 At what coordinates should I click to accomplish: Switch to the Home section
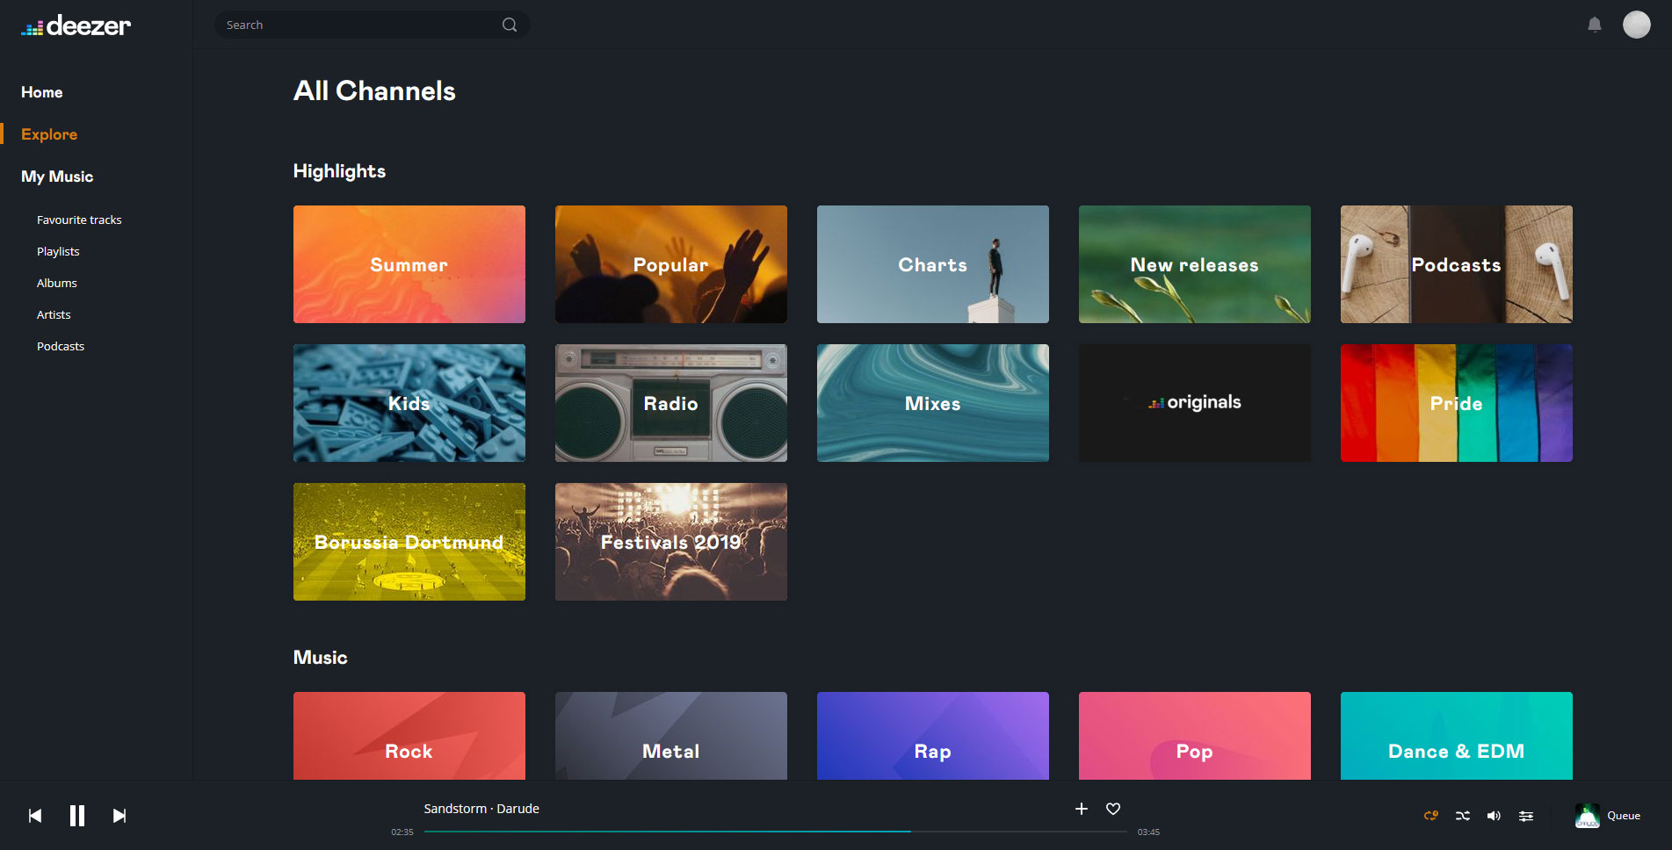(41, 92)
